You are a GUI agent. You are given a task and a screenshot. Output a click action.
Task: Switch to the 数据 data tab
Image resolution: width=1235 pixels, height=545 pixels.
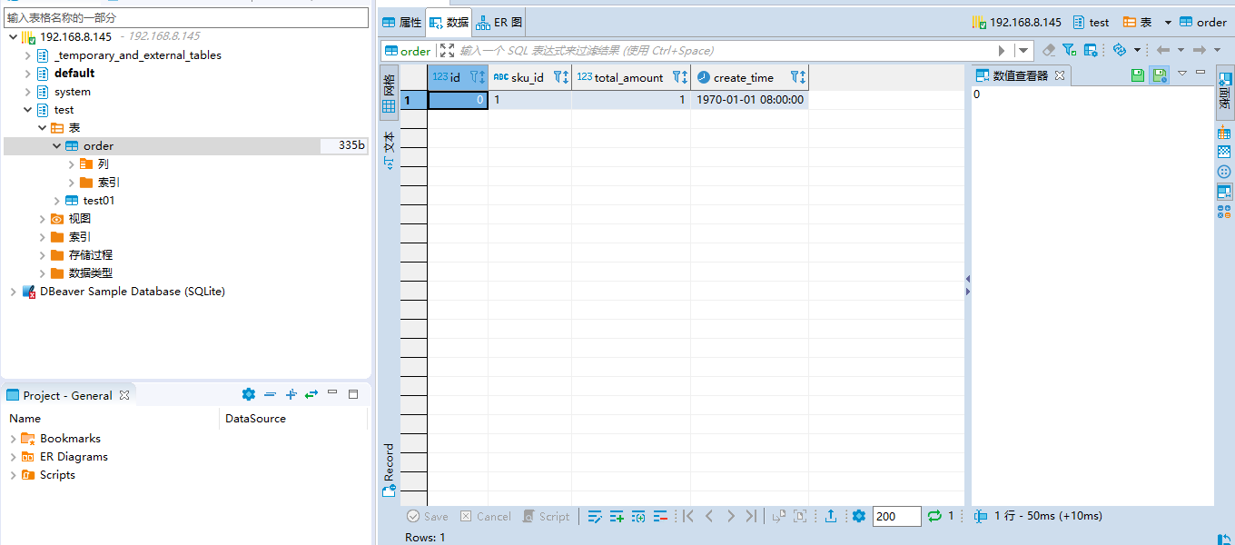click(450, 23)
